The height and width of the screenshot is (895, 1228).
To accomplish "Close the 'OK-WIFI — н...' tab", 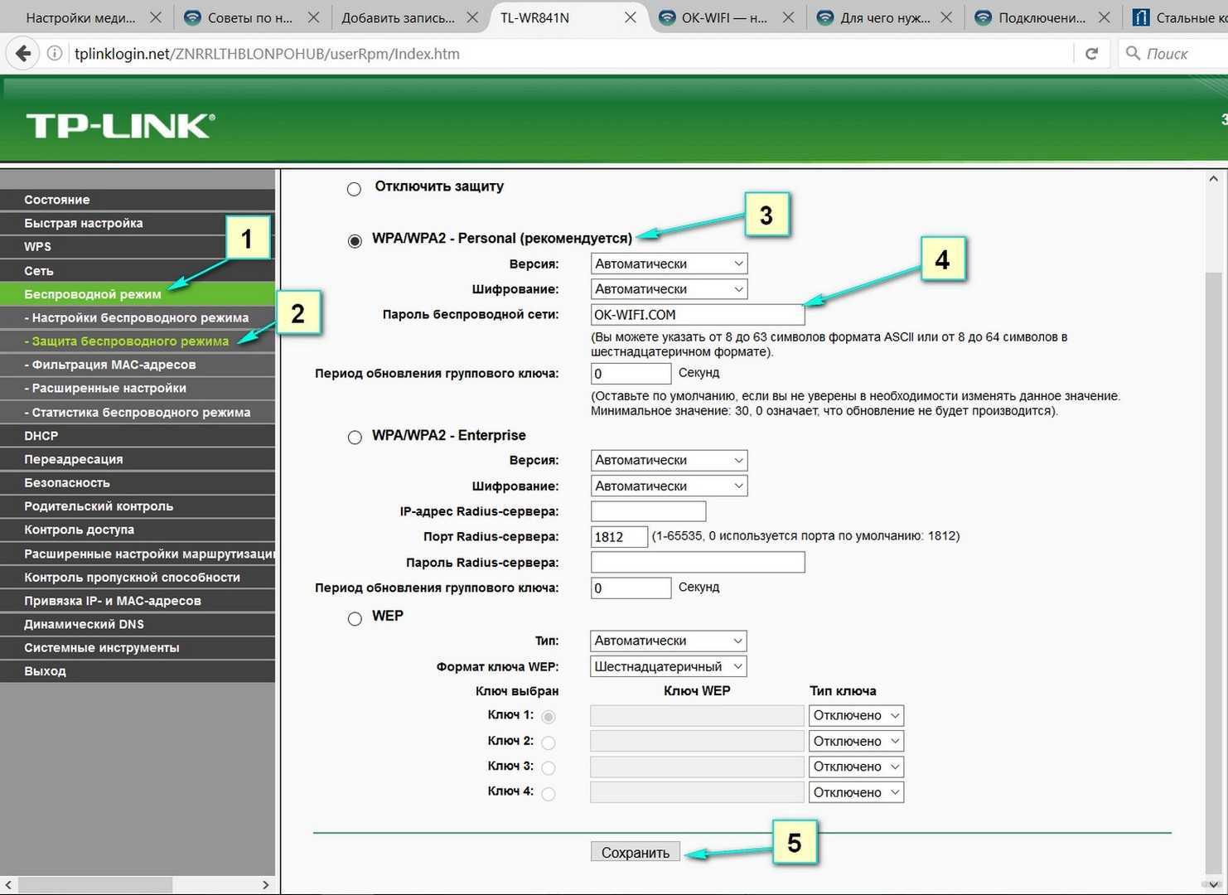I will pos(788,17).
